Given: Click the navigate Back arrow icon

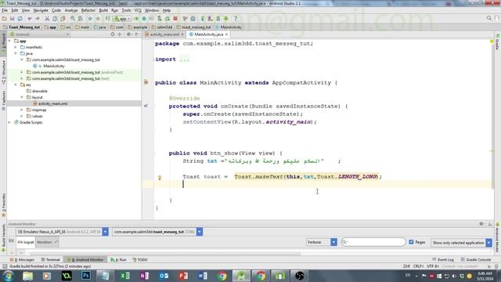Looking at the screenshot, I should pyautogui.click(x=90, y=19).
